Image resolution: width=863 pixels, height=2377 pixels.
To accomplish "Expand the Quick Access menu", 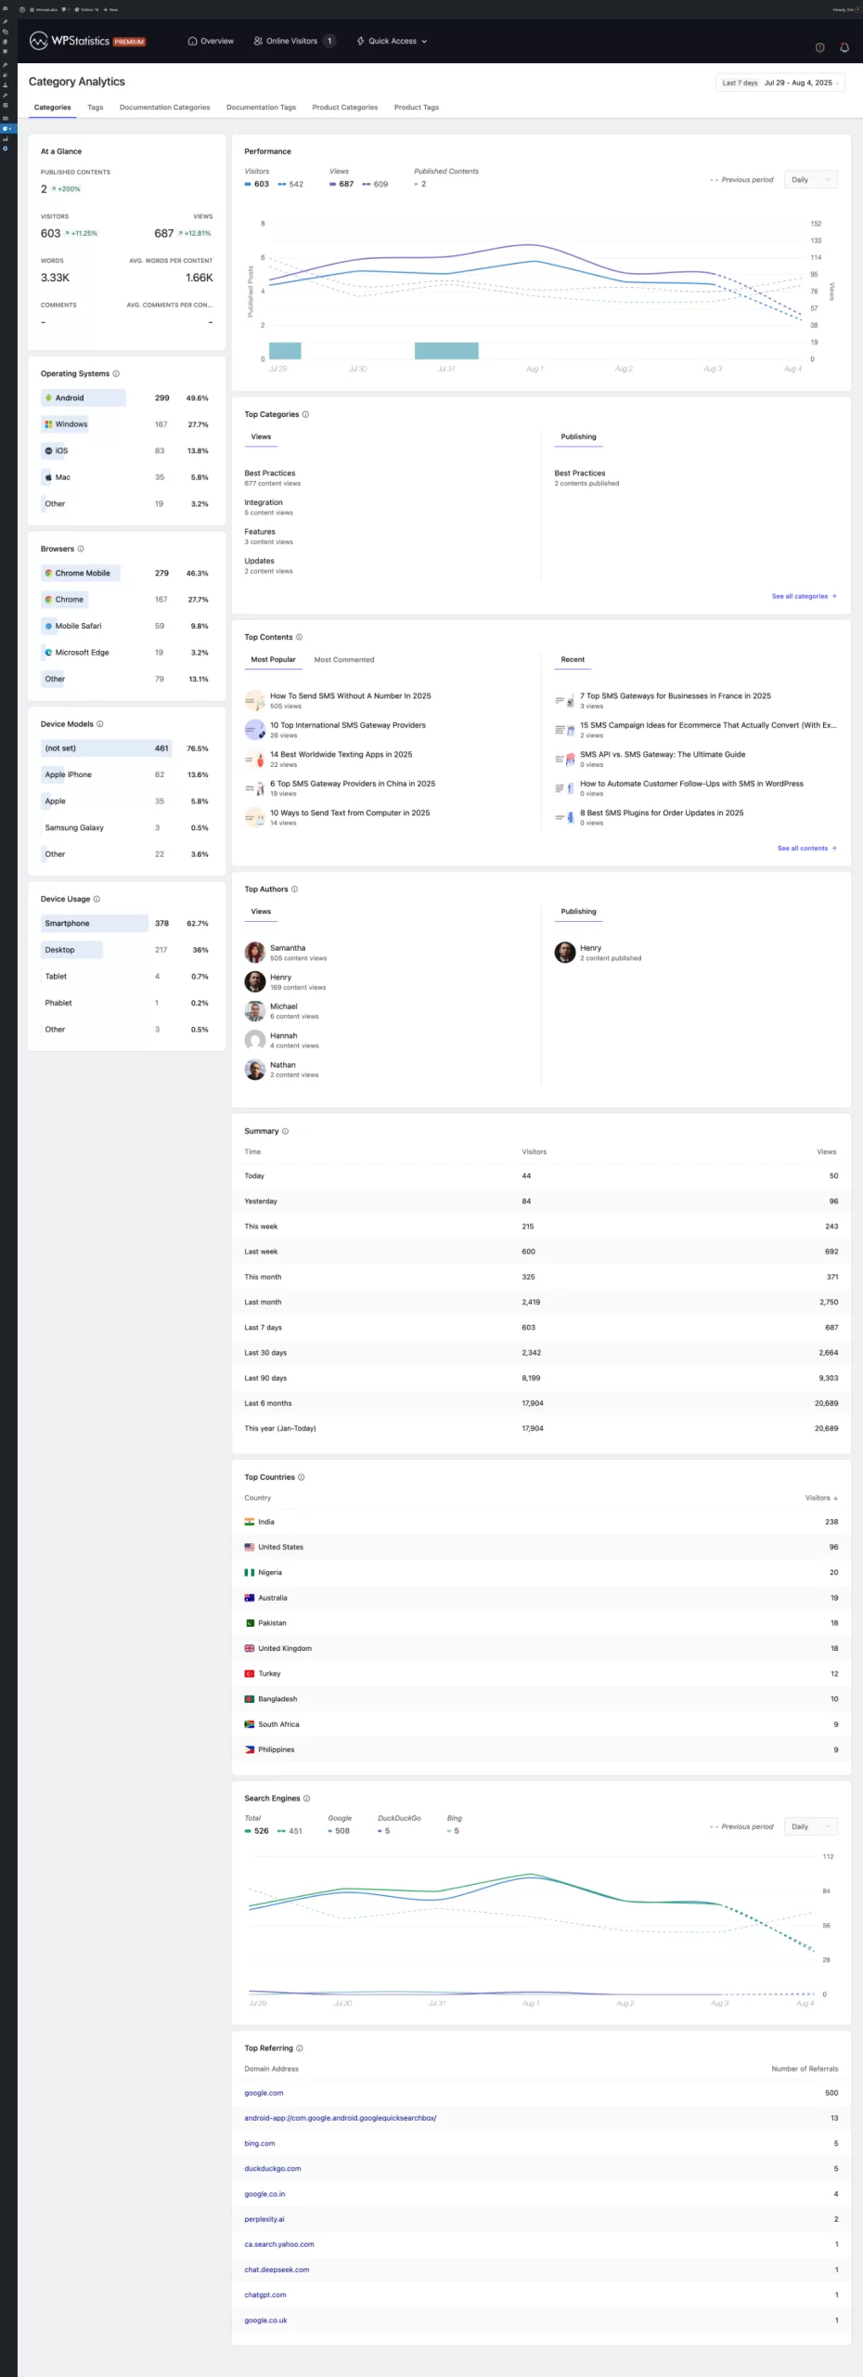I will pyautogui.click(x=392, y=41).
